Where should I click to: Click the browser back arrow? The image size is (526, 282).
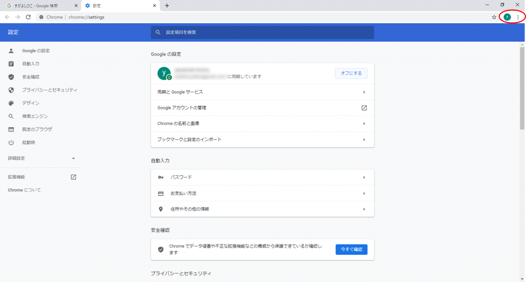pyautogui.click(x=7, y=17)
